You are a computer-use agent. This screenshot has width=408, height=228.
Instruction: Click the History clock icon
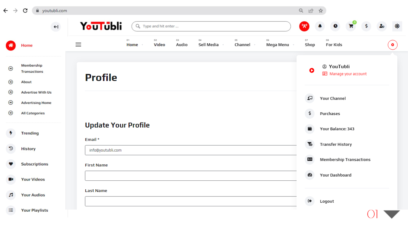(11, 149)
